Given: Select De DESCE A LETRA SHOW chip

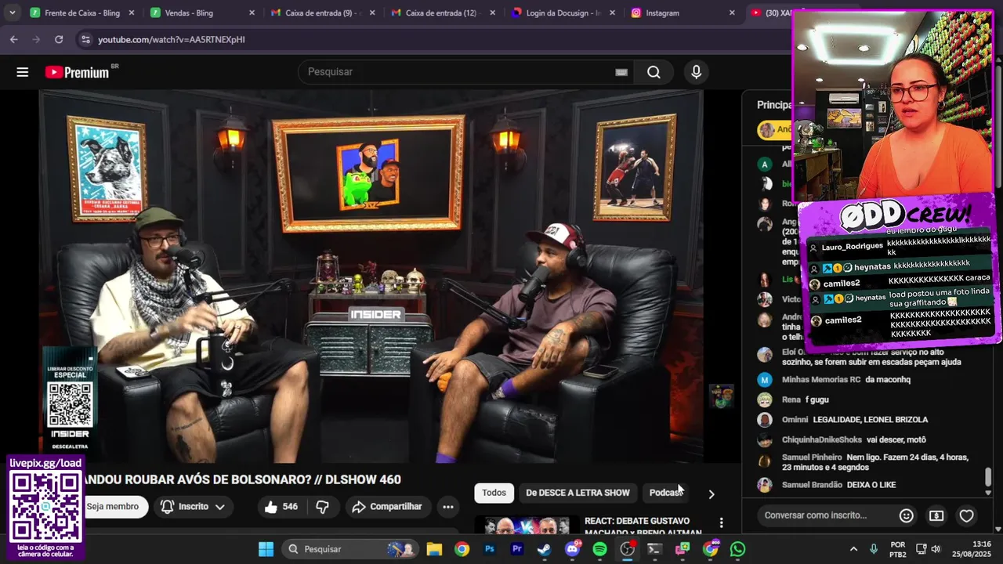Looking at the screenshot, I should 578,493.
